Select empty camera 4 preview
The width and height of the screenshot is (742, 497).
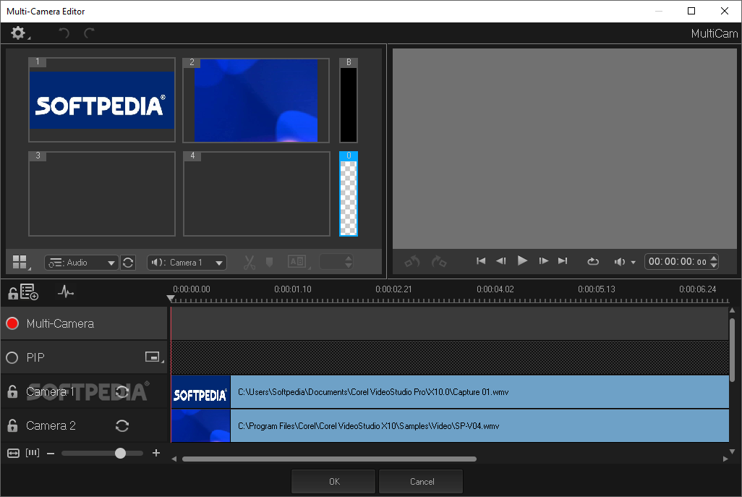coord(257,194)
